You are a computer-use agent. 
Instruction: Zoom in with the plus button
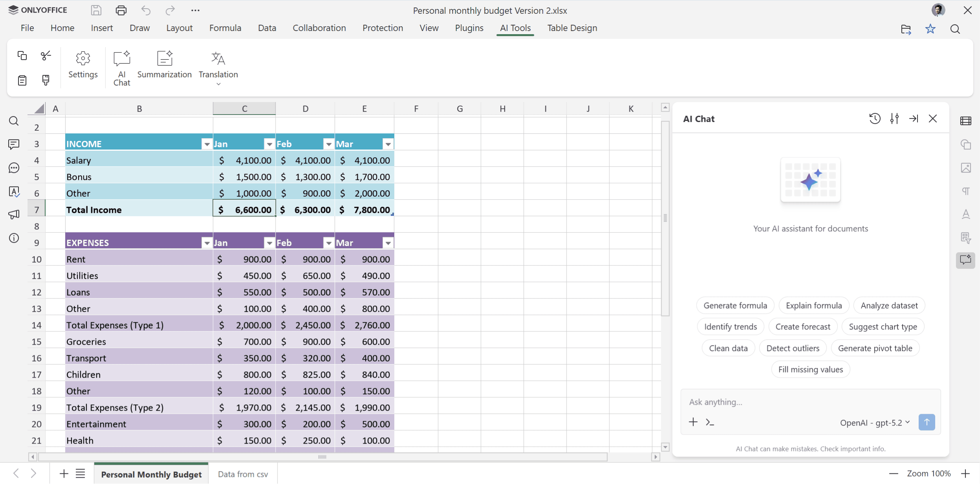click(965, 473)
